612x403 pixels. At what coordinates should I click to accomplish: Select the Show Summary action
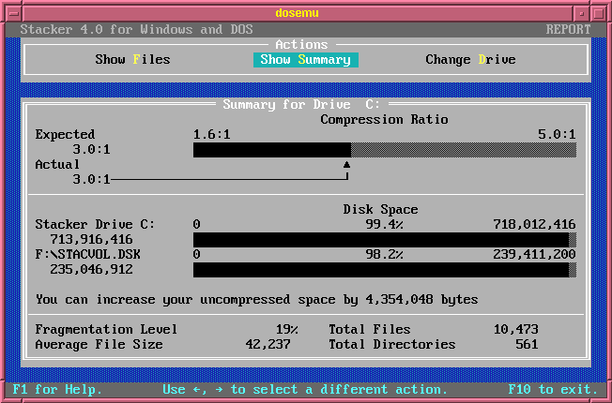(306, 60)
